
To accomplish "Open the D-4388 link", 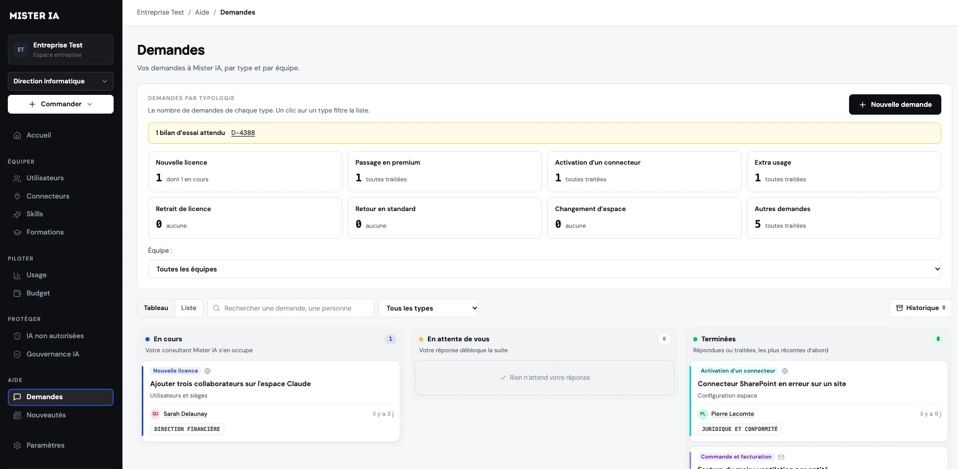I will click(243, 133).
